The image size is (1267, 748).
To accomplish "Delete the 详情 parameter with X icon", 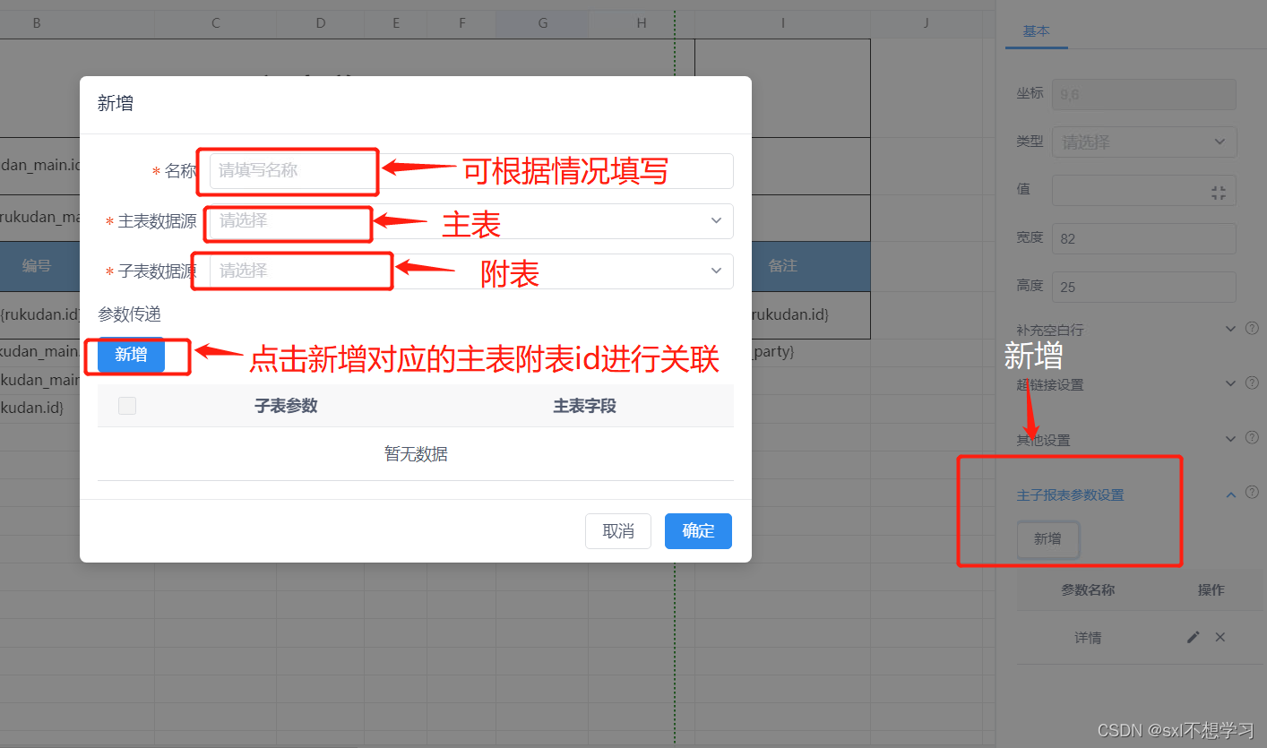I will [x=1220, y=637].
